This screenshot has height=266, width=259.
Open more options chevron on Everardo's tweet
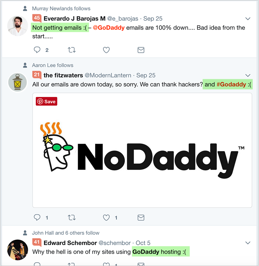[x=248, y=19]
